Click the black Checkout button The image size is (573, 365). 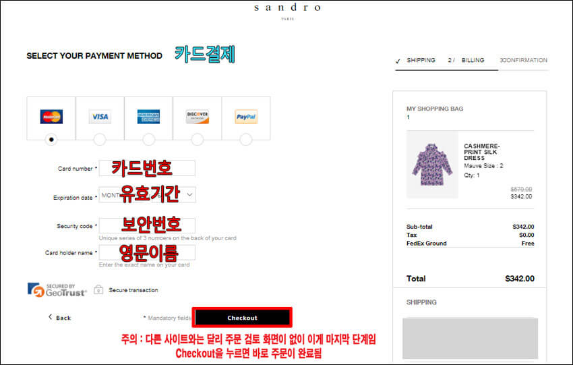point(242,318)
